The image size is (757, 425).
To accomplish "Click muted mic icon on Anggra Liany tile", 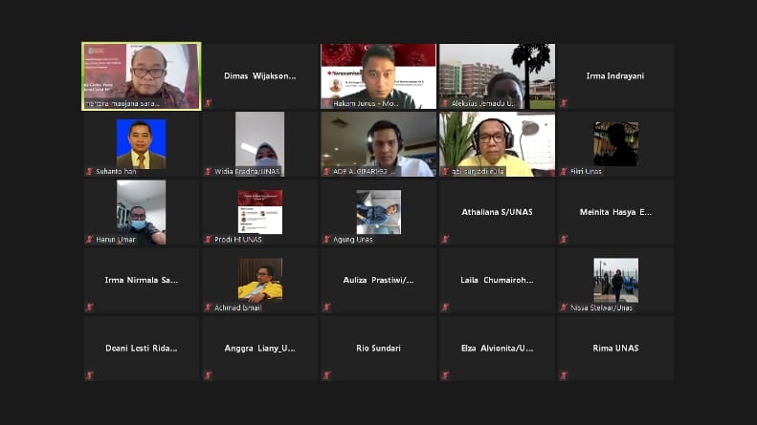I will [x=208, y=375].
